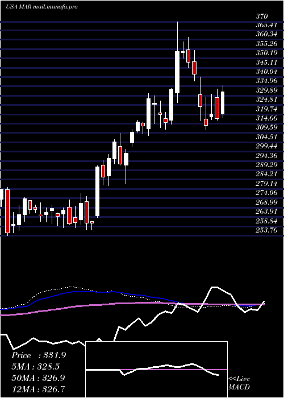Click the 'Price : 331.9' readout
284x398 pixels.
click(39, 355)
